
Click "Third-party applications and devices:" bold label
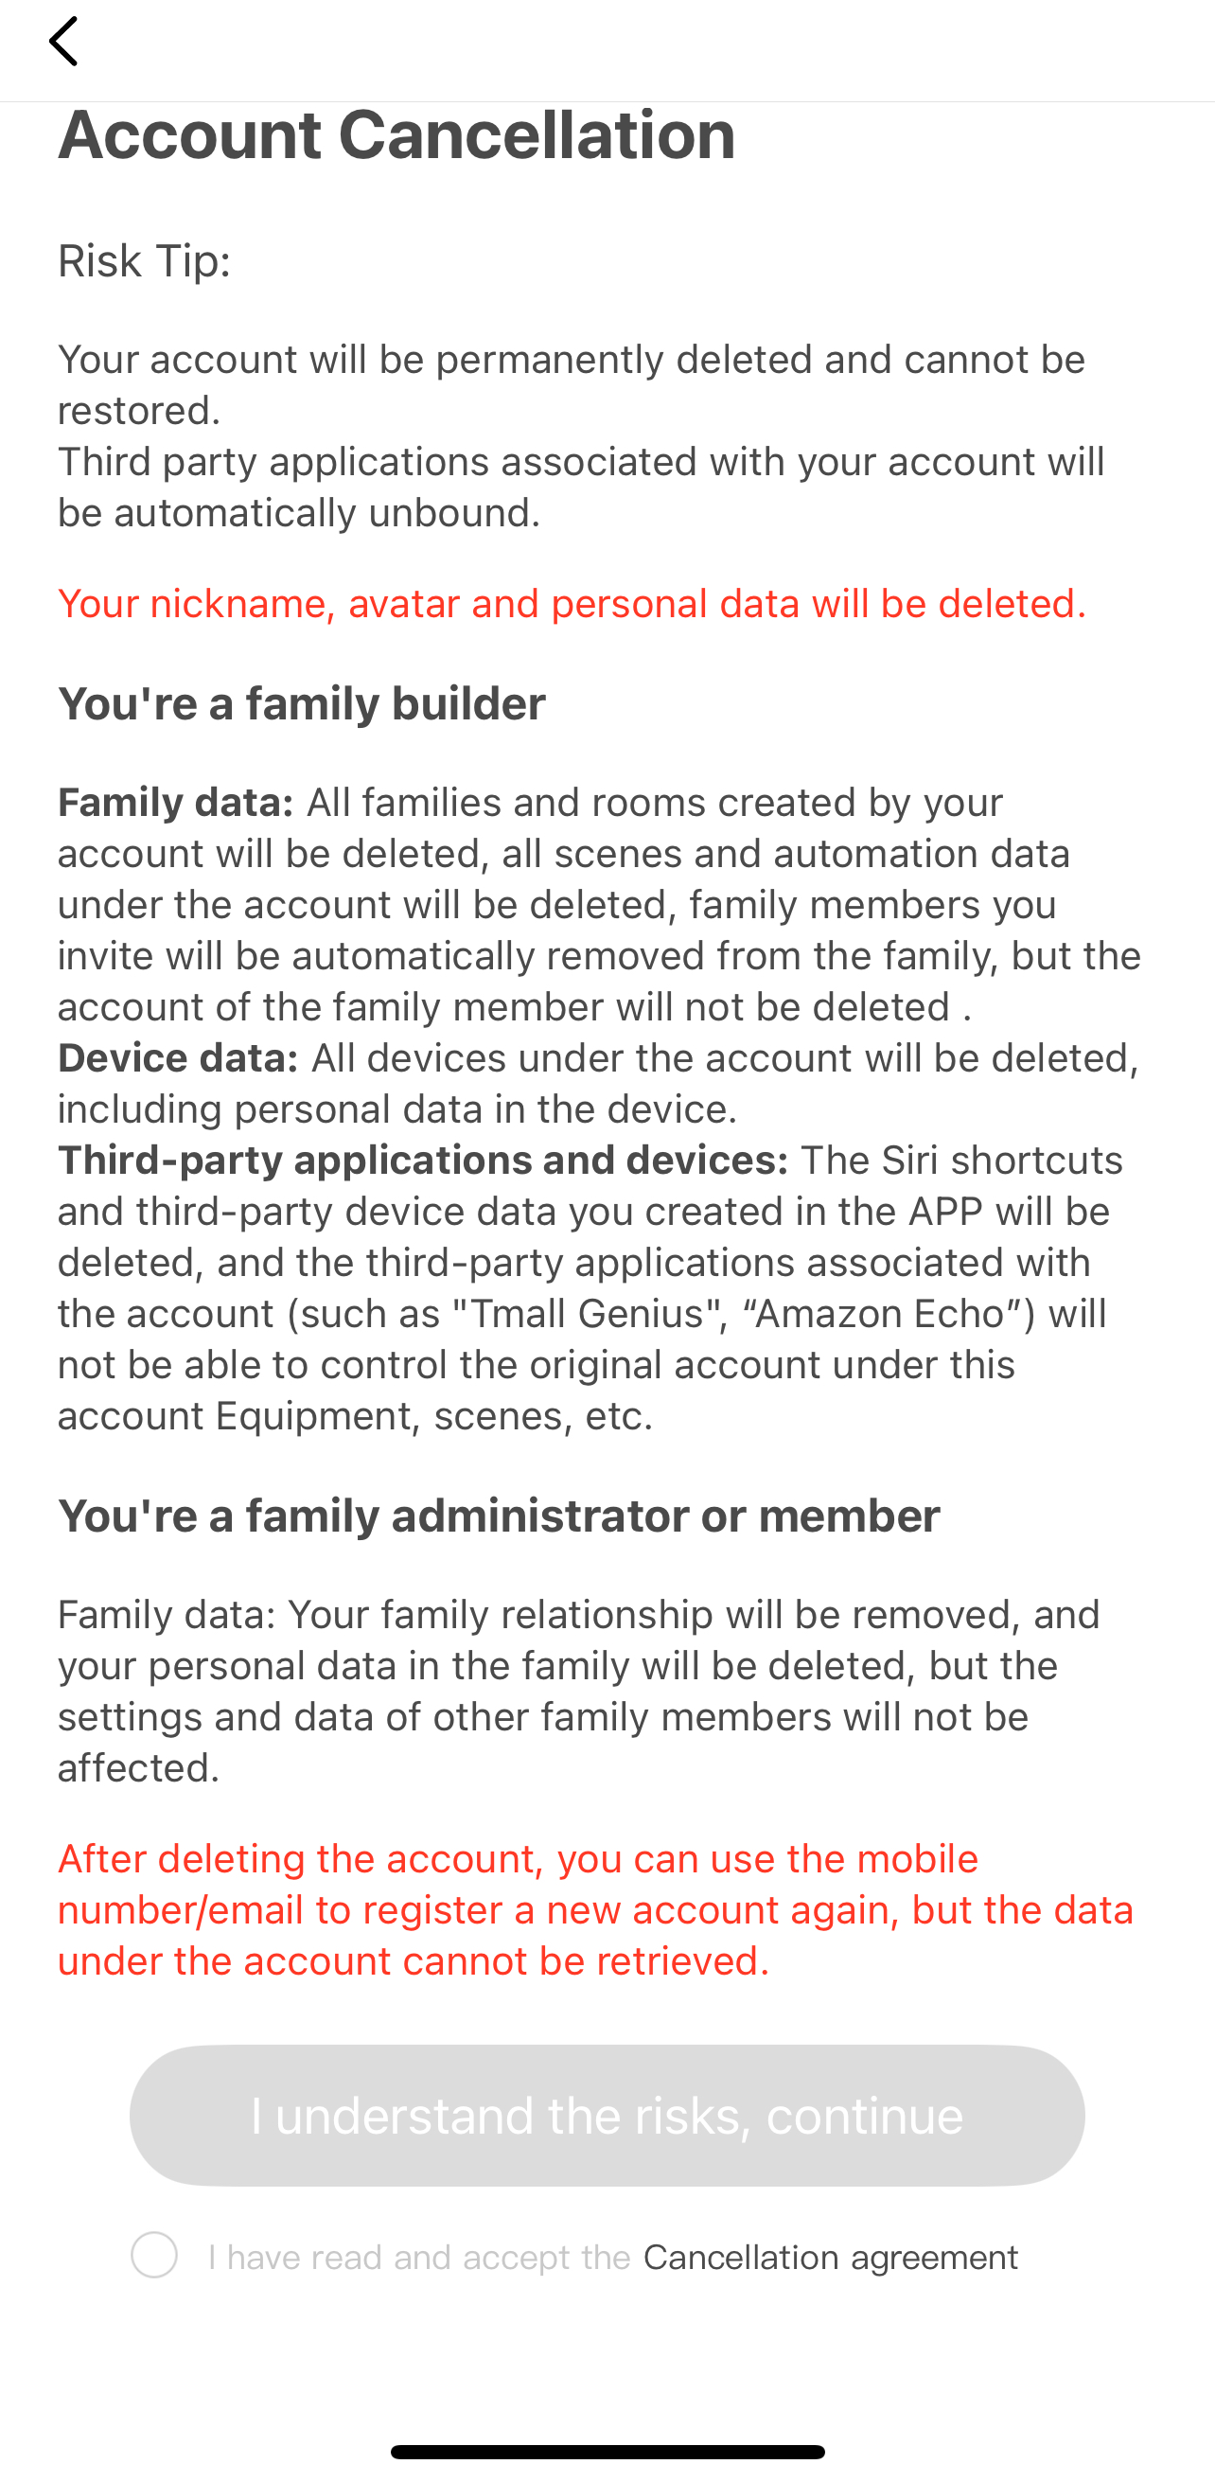423,1161
